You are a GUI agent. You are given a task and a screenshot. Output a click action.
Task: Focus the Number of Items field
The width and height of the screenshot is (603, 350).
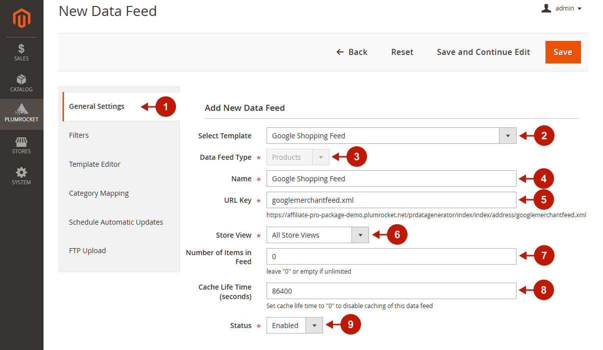pyautogui.click(x=391, y=257)
